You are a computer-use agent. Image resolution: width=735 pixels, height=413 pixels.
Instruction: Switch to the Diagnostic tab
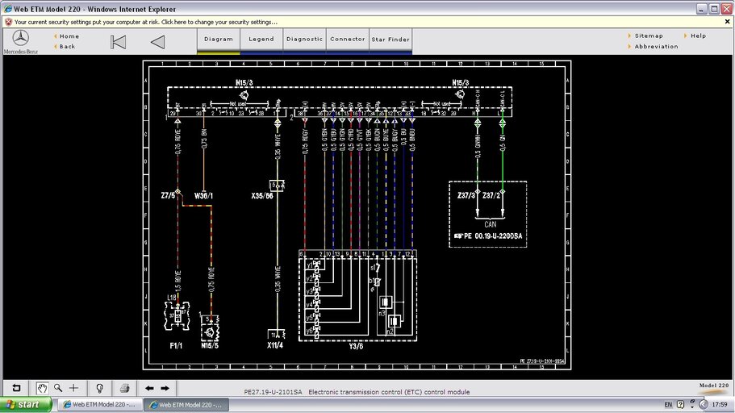click(x=304, y=40)
